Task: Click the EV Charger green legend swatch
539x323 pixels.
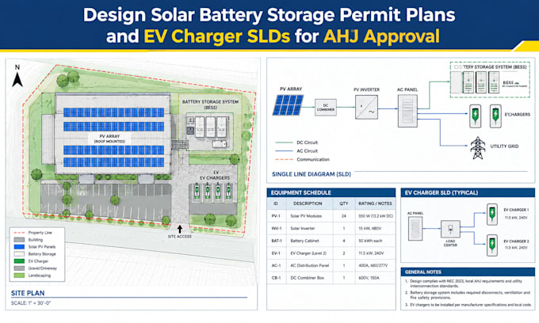Action: 19,261
